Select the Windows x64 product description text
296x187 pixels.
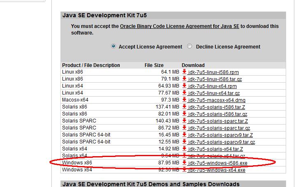77,169
